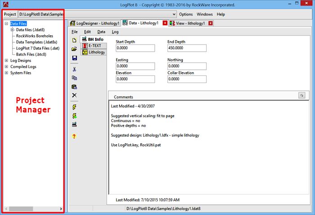Click the Project Manager horizontal scrollbar thumb
The image size is (315, 215).
coord(21,209)
